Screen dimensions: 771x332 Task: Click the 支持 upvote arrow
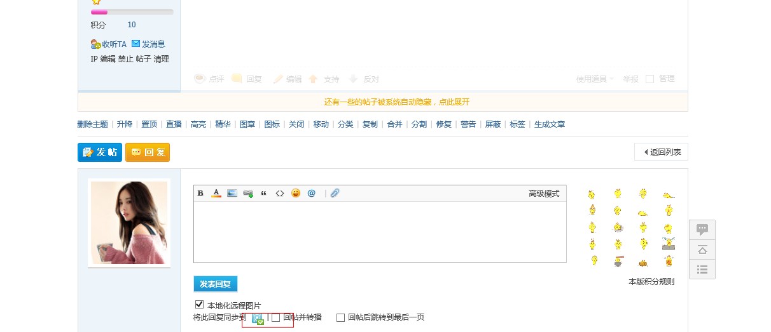(x=324, y=79)
